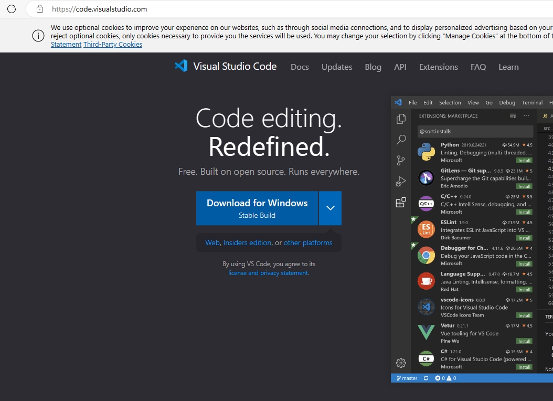Click the clear extensions filter icon

pyautogui.click(x=513, y=116)
